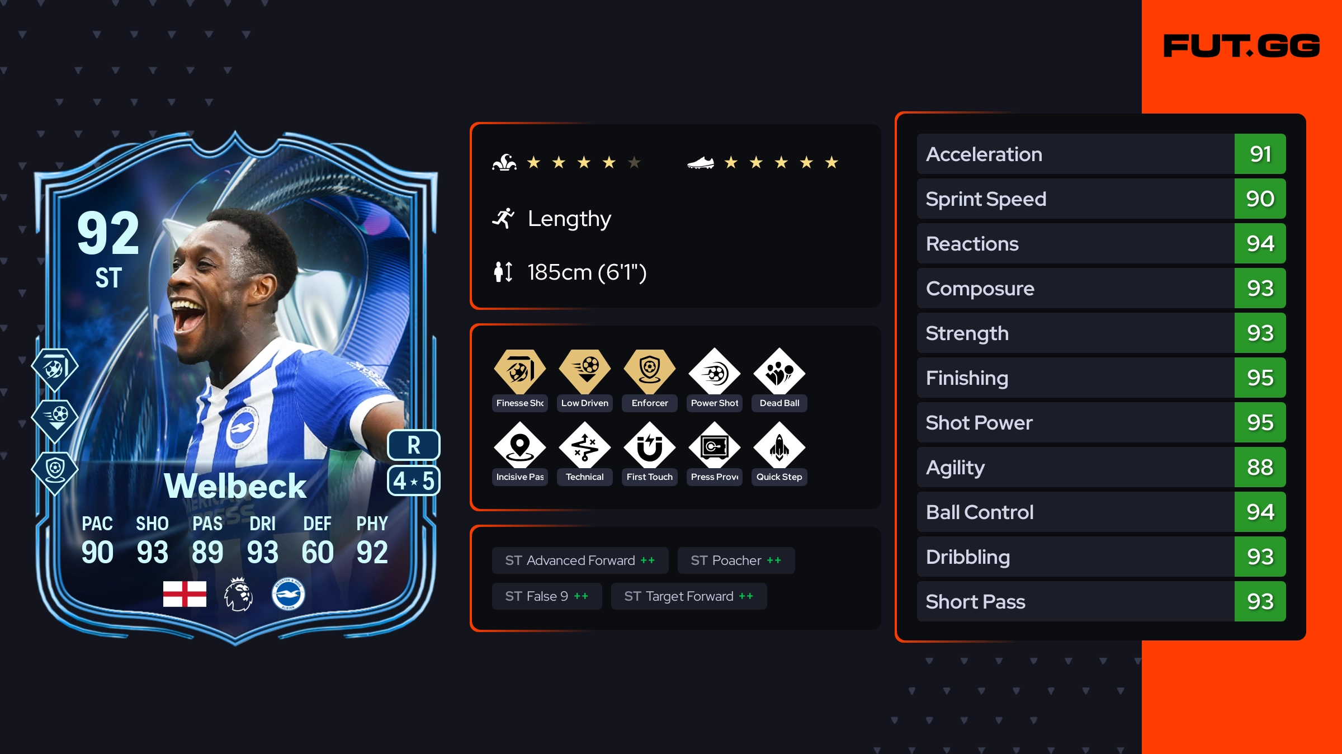Click the ST Target Forward role tag
Screen dimensions: 1342x754
point(689,596)
